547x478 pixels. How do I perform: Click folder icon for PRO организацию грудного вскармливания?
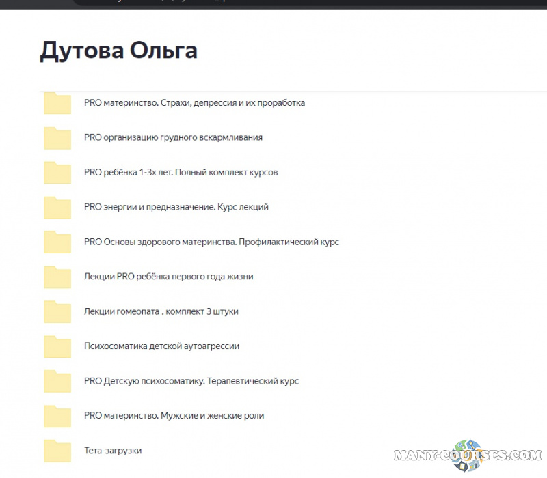pos(57,137)
